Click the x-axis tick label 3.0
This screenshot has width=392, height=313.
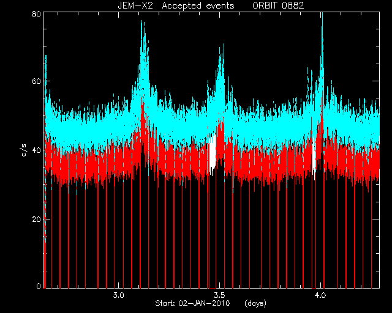118,295
